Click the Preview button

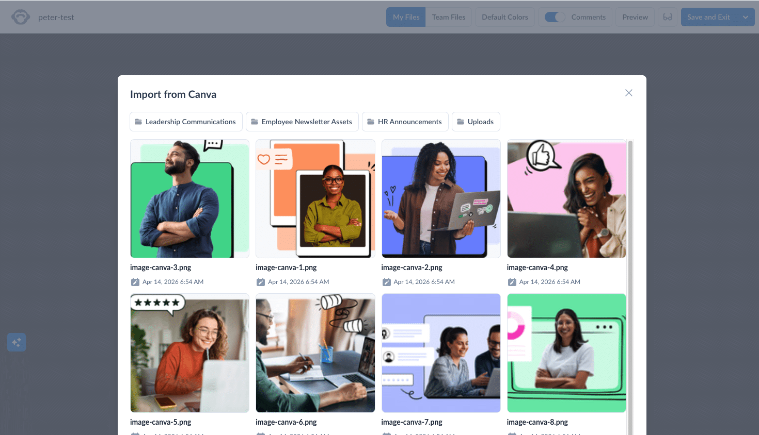click(635, 17)
